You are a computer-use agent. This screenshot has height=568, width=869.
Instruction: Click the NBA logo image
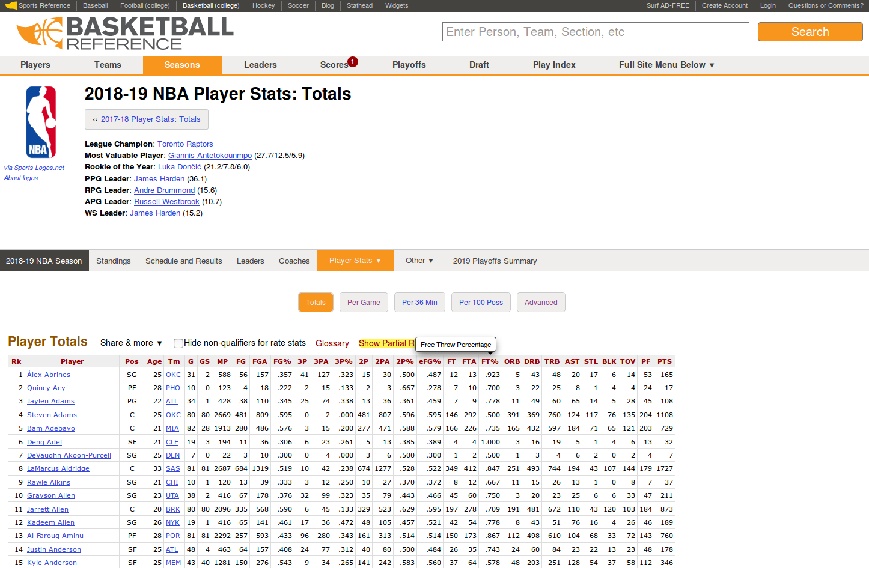(41, 122)
